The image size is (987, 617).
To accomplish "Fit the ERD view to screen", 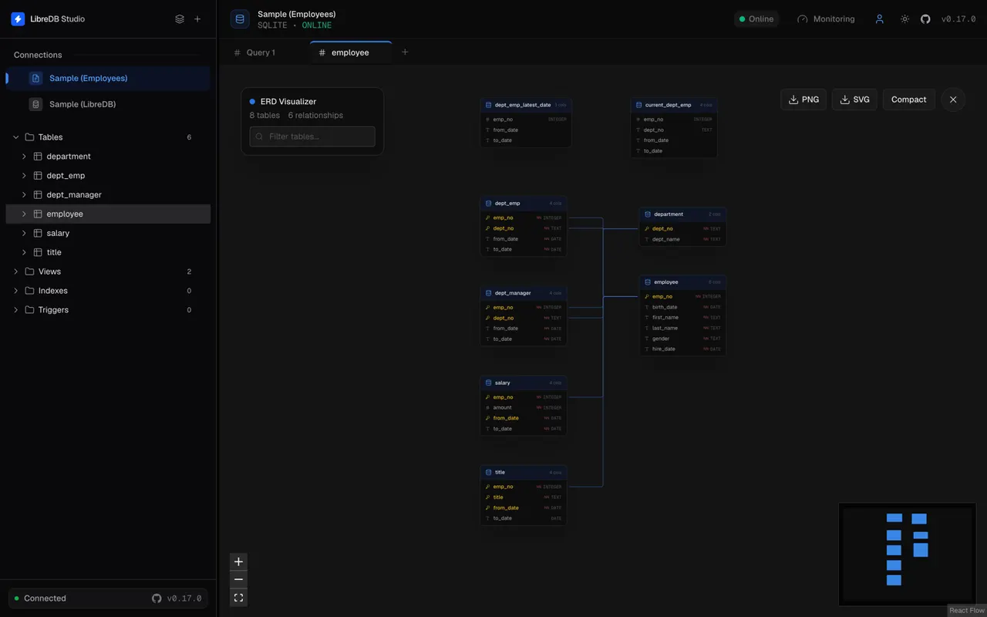I will (238, 598).
